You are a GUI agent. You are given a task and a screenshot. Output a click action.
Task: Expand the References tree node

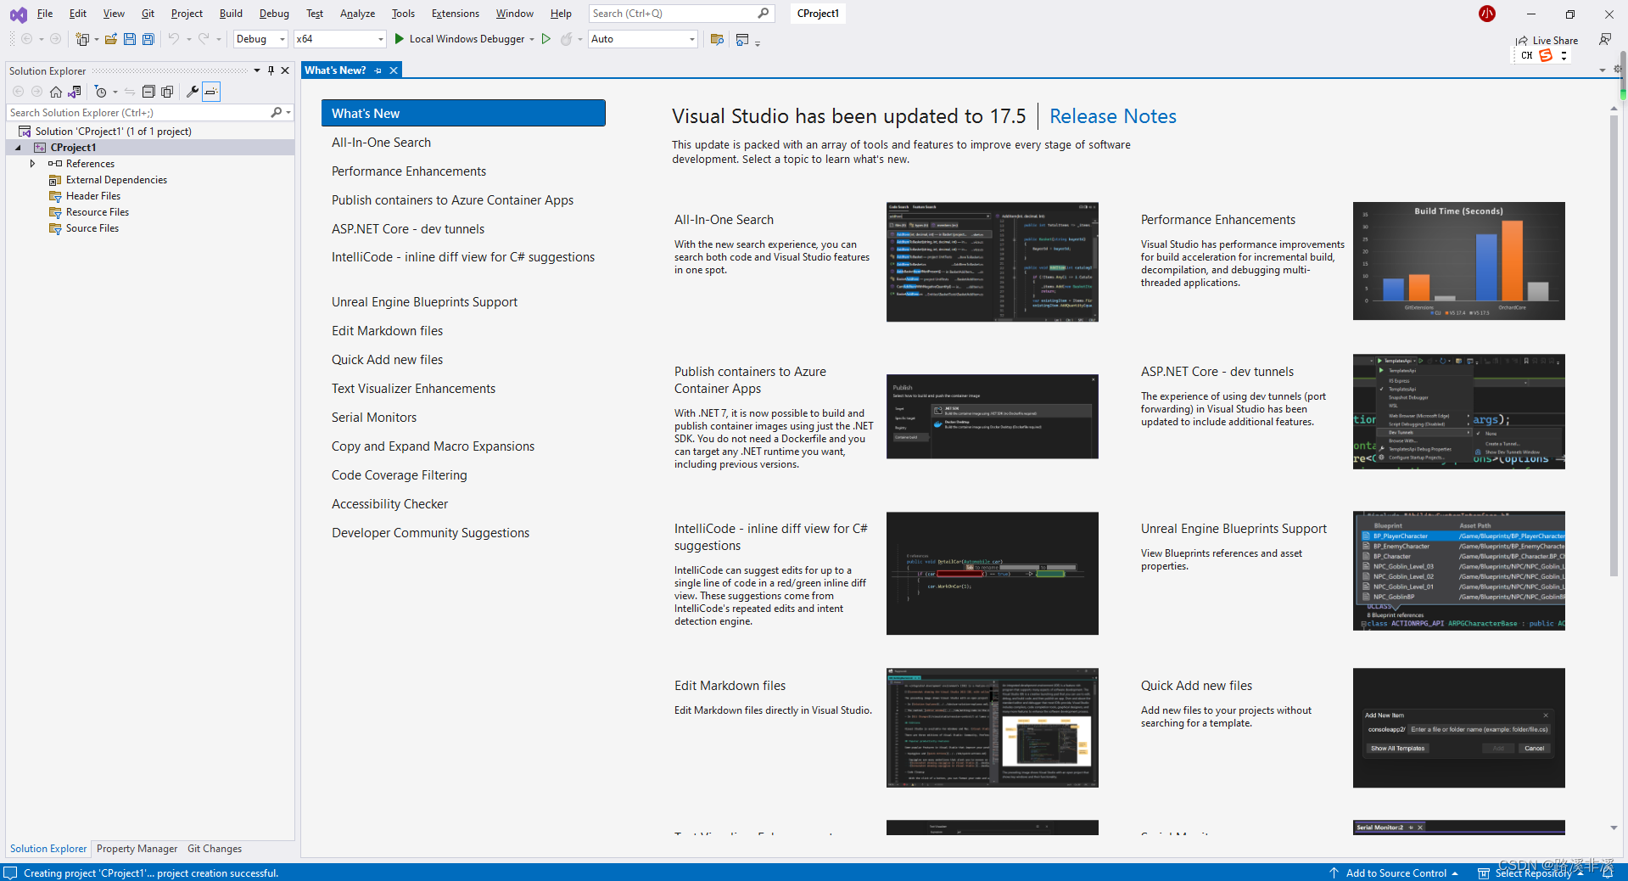point(32,164)
